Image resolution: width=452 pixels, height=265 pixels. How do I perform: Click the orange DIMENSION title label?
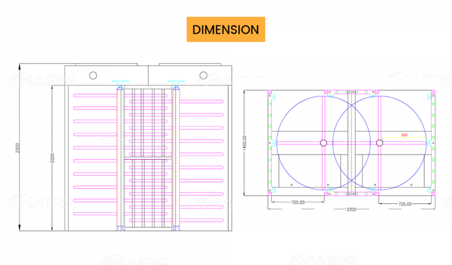[226, 29]
